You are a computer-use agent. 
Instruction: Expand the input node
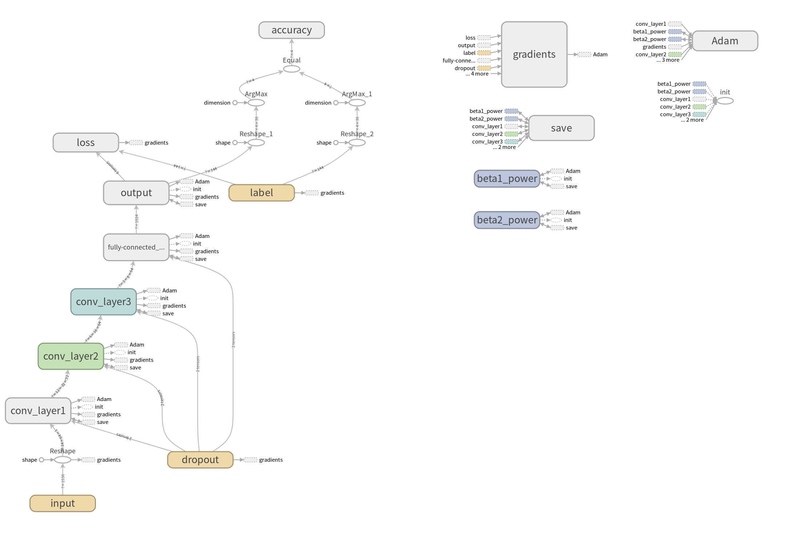[x=63, y=503]
